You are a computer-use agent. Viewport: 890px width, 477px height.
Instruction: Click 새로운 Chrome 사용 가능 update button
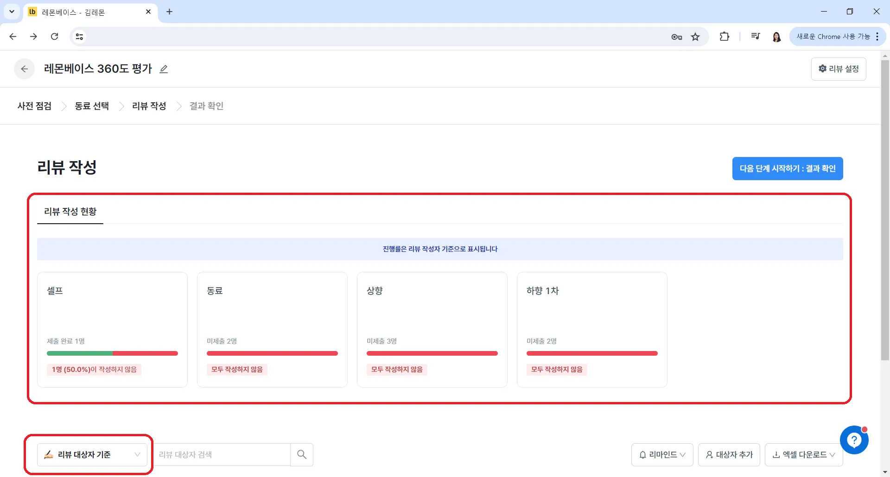(x=837, y=37)
